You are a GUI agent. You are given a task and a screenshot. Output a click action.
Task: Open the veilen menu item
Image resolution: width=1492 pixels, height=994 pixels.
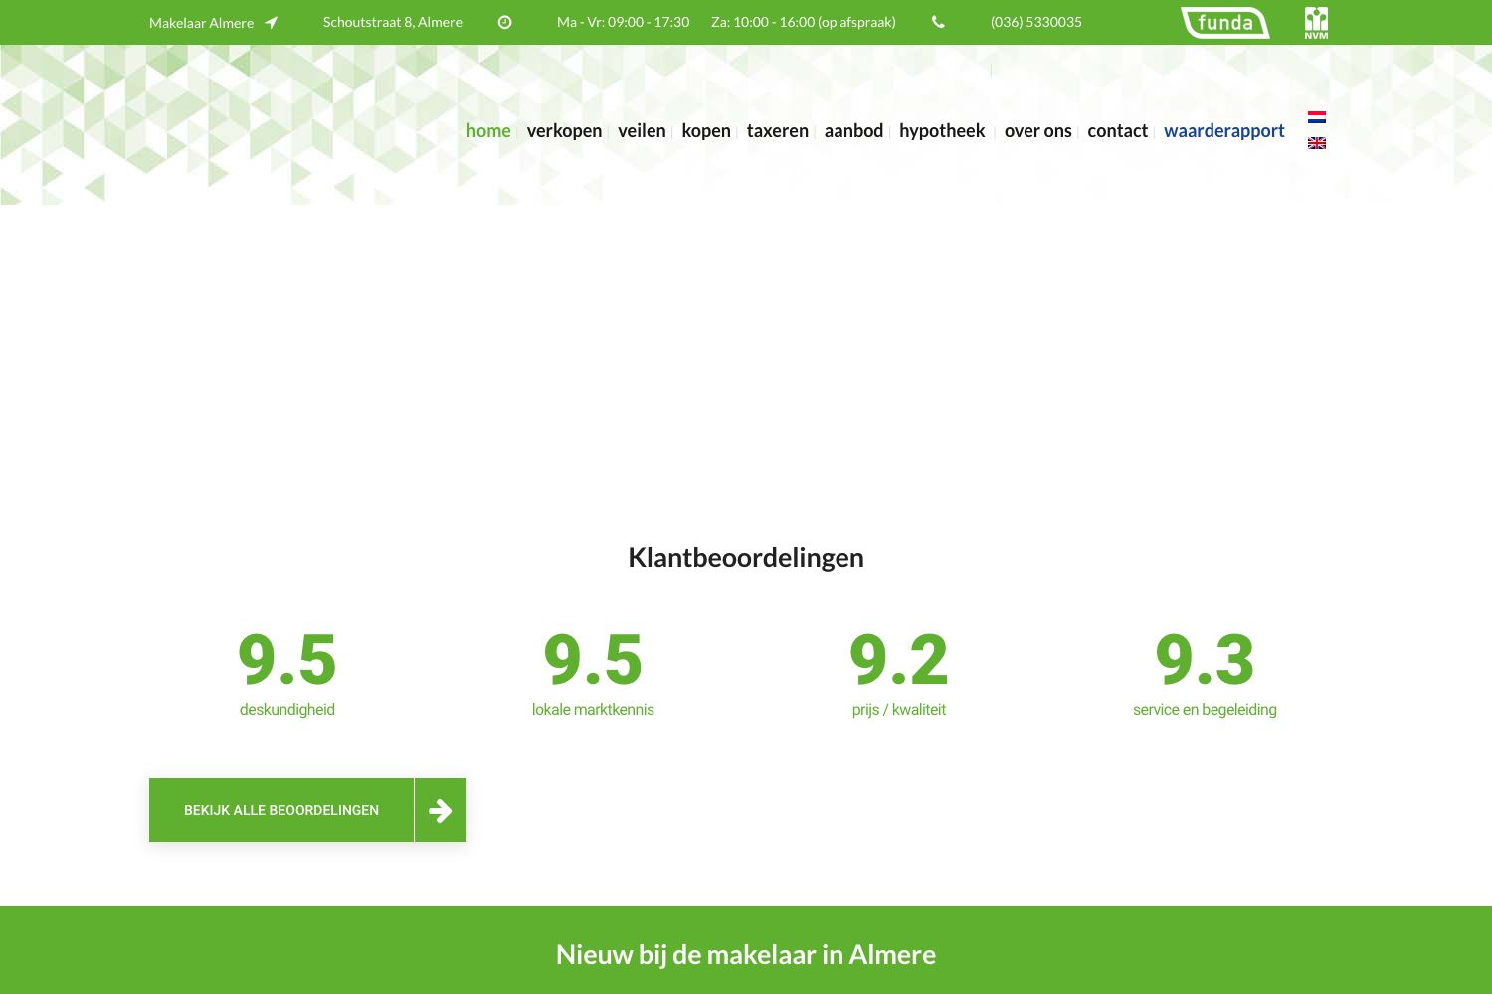click(x=642, y=130)
